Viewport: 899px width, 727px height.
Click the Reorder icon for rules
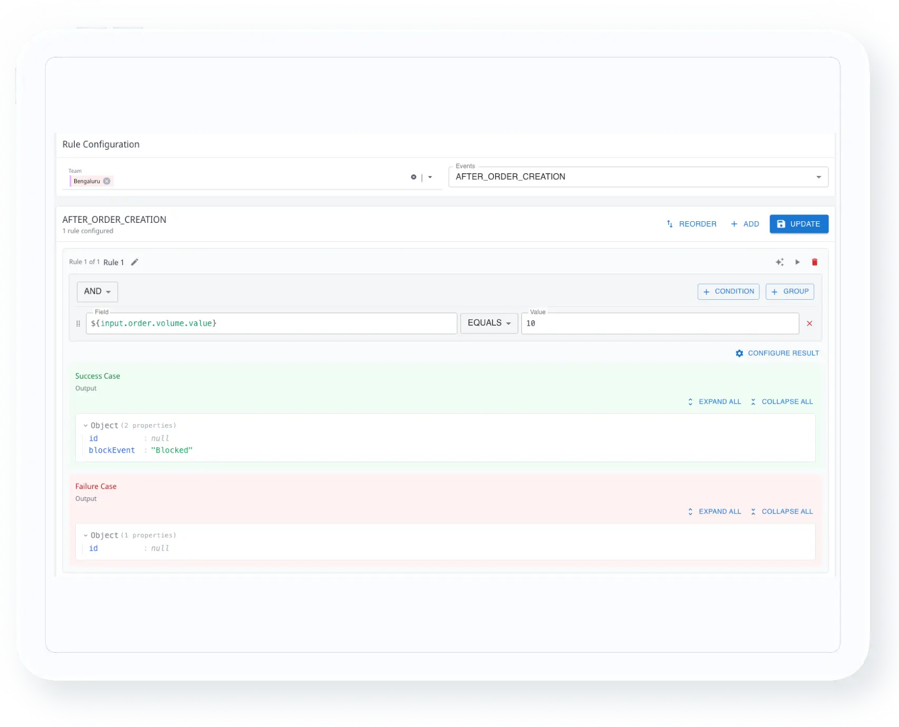tap(669, 224)
